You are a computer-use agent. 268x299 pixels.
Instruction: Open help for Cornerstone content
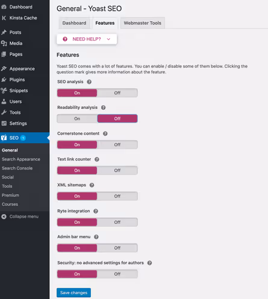pyautogui.click(x=105, y=134)
